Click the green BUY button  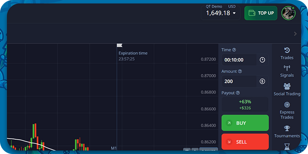(x=245, y=123)
